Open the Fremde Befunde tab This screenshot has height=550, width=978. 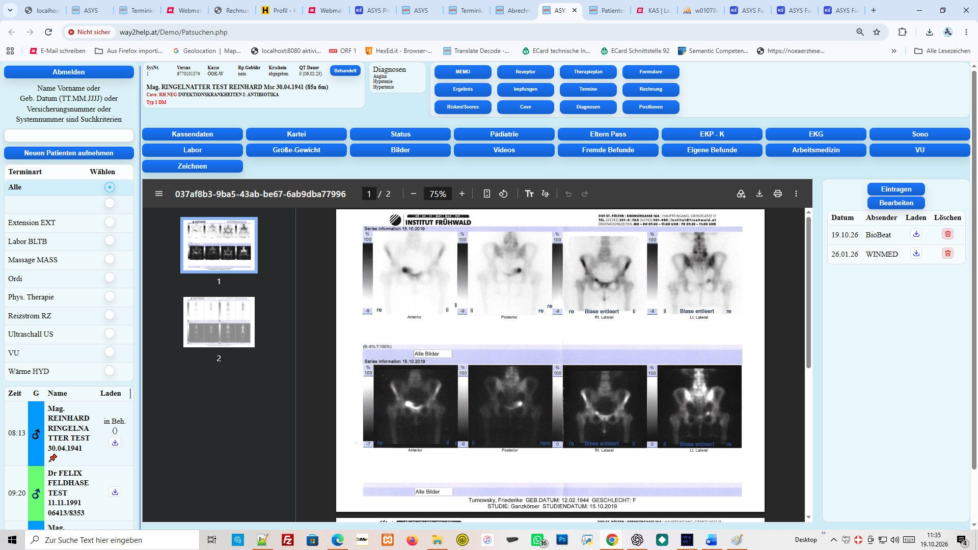(x=608, y=150)
